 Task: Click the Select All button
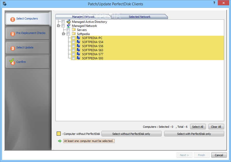pos(198,127)
